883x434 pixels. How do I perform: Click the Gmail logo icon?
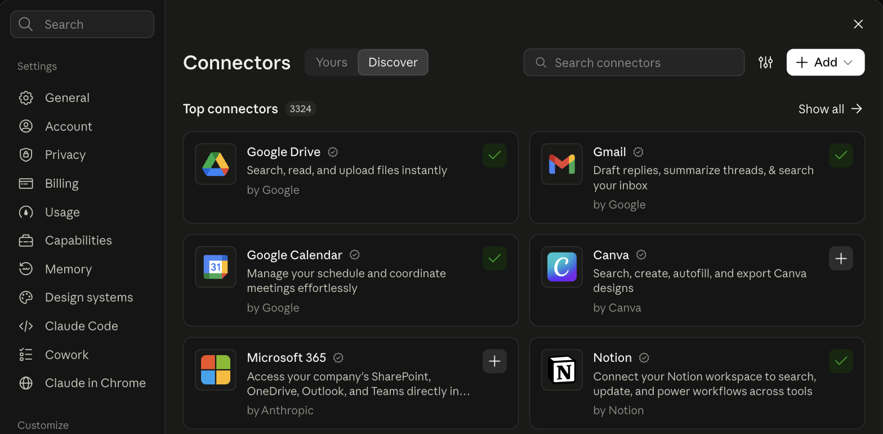[x=562, y=164]
